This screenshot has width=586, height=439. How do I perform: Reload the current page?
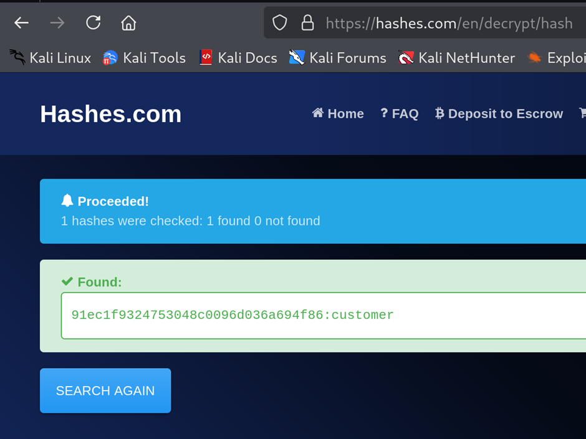tap(93, 23)
